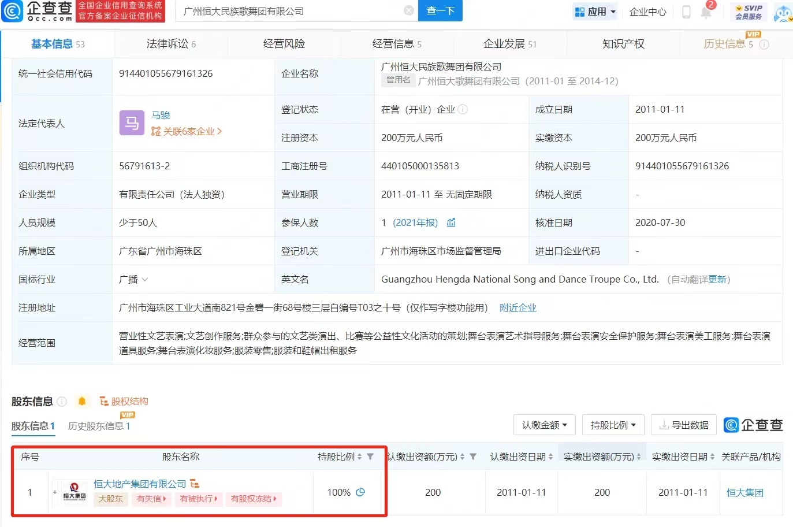The image size is (793, 527).
Task: Click the 恒大地产集团 shareholder logo thumbnail
Action: (x=74, y=492)
